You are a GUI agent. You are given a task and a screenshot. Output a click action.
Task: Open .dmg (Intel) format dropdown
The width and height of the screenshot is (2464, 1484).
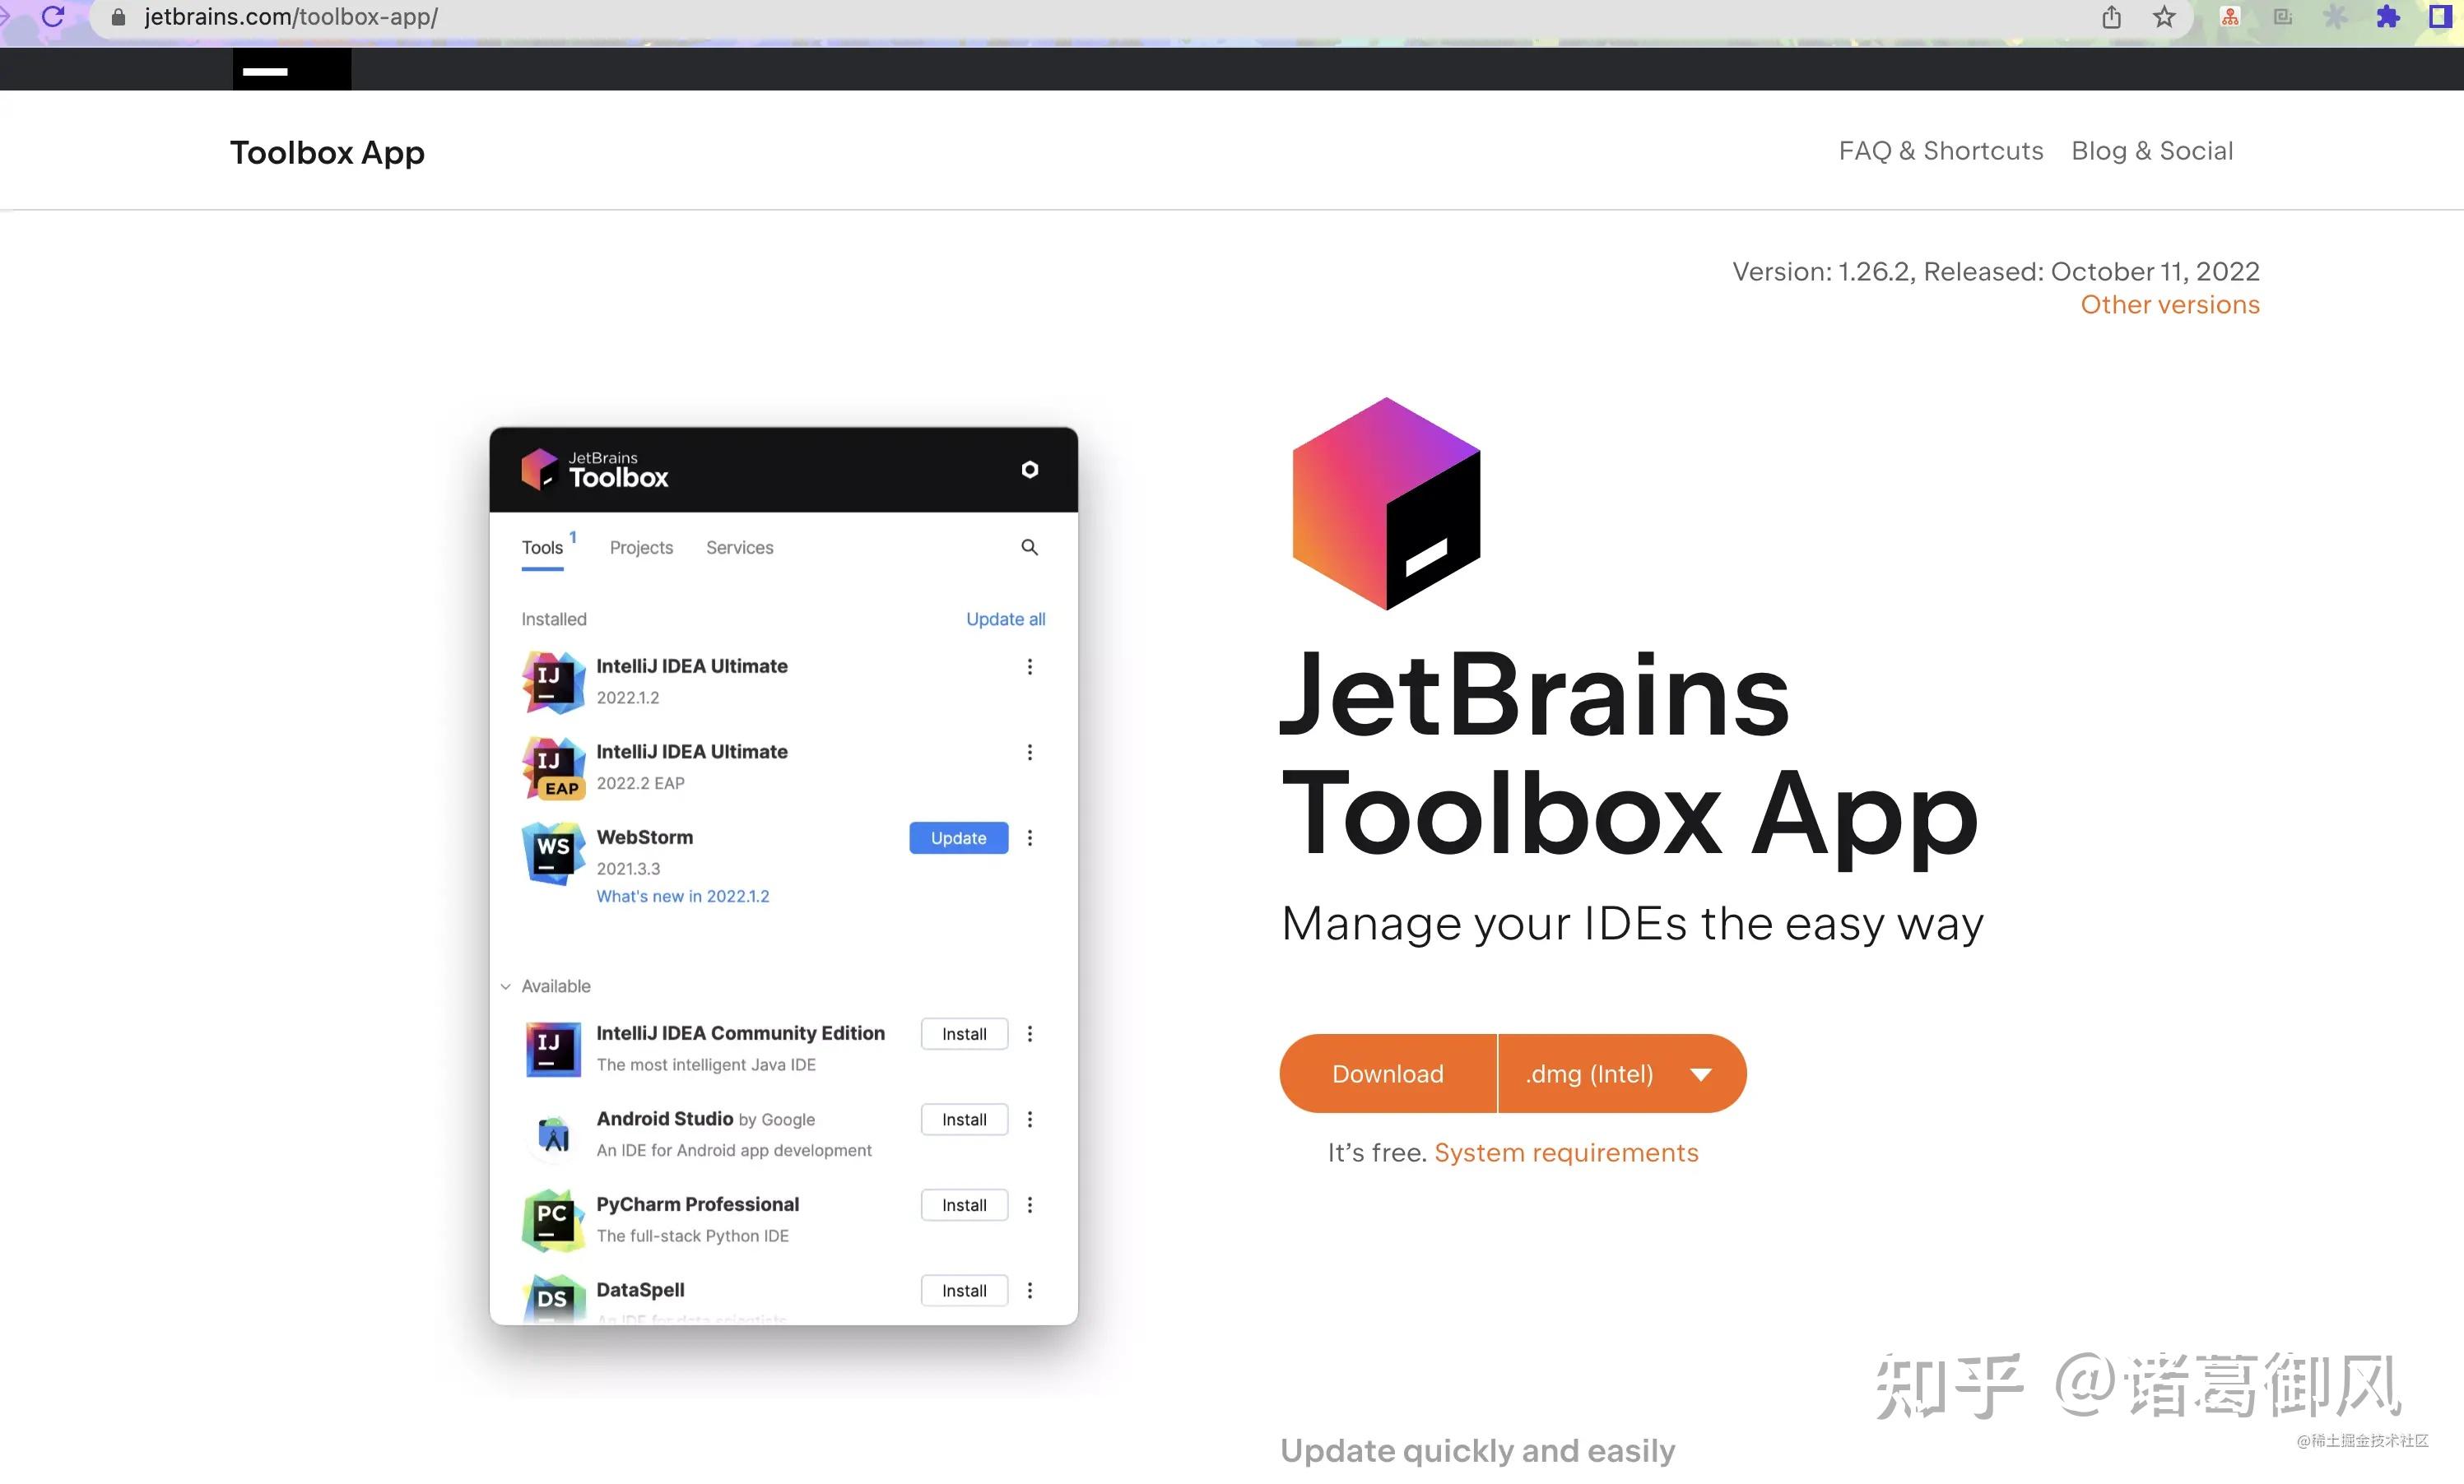1621,1074
